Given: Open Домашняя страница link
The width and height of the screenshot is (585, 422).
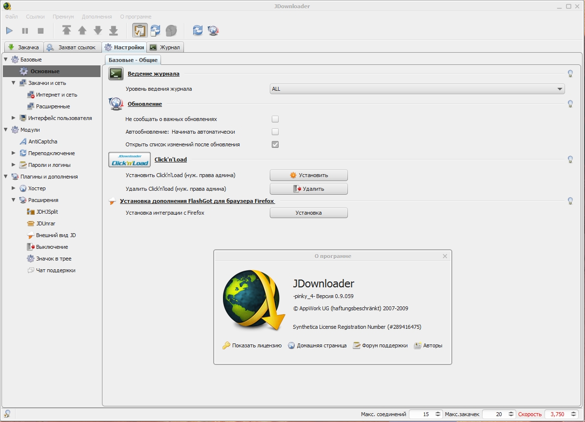Looking at the screenshot, I should (x=317, y=345).
